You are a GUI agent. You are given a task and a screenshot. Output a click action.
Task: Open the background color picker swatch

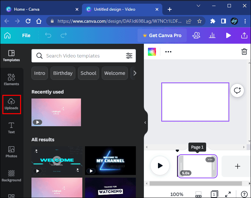click(x=152, y=52)
